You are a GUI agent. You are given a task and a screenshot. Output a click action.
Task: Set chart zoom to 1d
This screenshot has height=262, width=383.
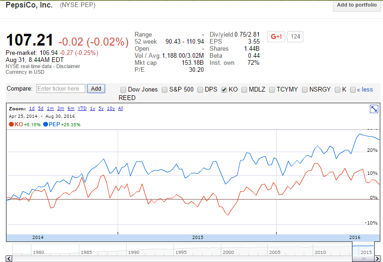coord(32,108)
